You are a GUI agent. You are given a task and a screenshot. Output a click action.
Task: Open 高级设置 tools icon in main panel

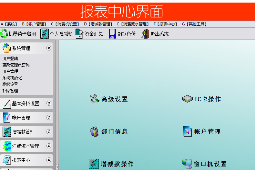pos(94,99)
